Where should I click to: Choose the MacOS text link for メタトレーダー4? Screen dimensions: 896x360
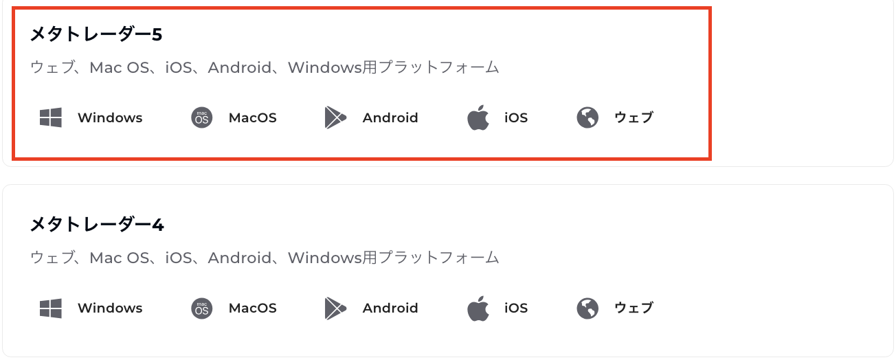(x=253, y=308)
